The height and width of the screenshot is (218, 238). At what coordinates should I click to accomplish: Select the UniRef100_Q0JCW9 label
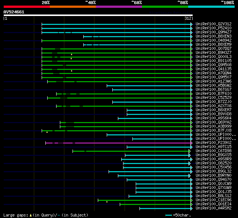click(x=213, y=184)
